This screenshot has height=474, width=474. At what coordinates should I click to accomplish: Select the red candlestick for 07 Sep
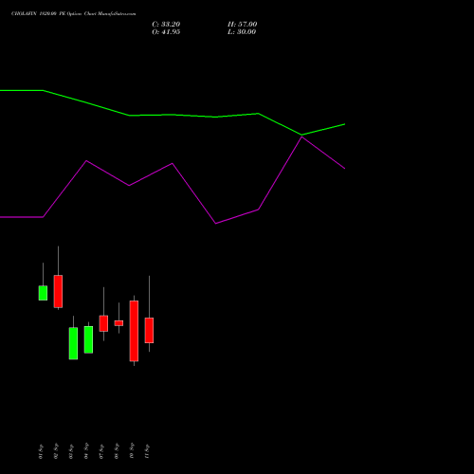point(103,323)
